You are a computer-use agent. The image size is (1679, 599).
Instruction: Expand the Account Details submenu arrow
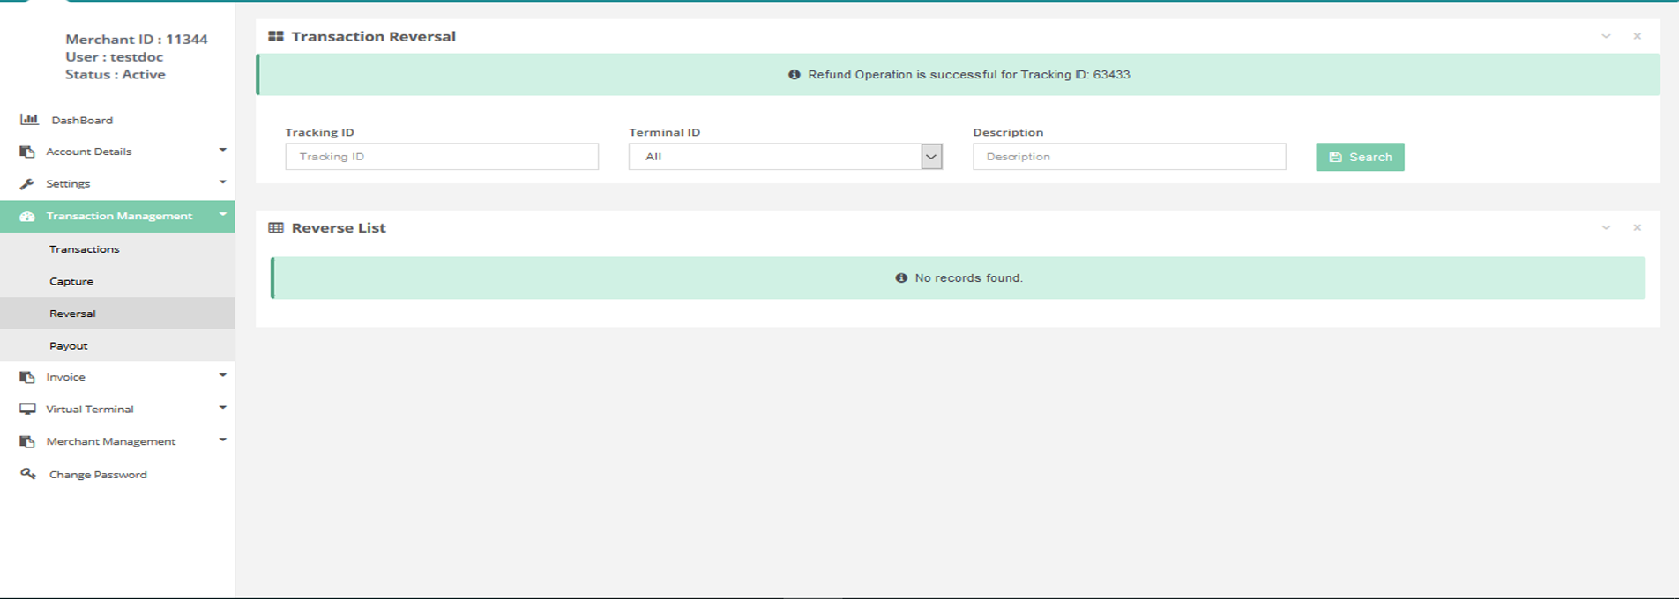point(222,151)
